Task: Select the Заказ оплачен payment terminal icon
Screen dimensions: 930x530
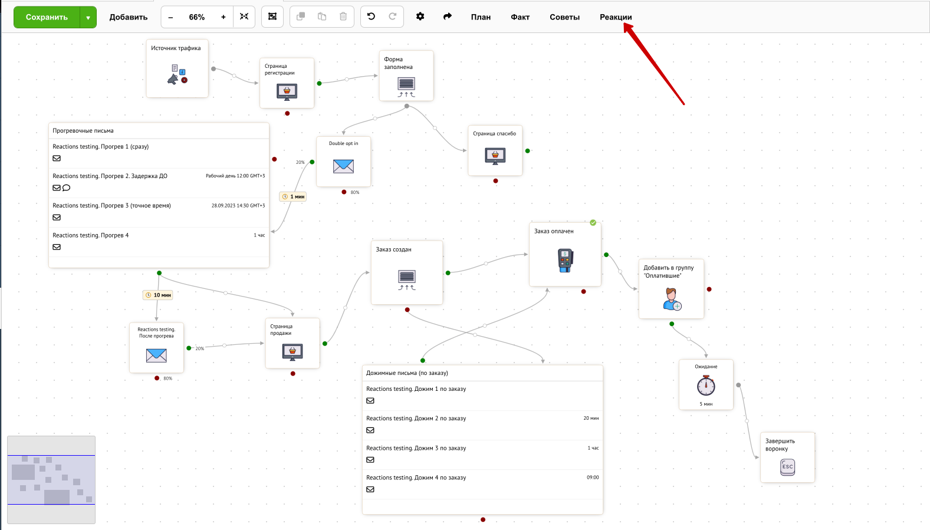Action: click(x=566, y=261)
